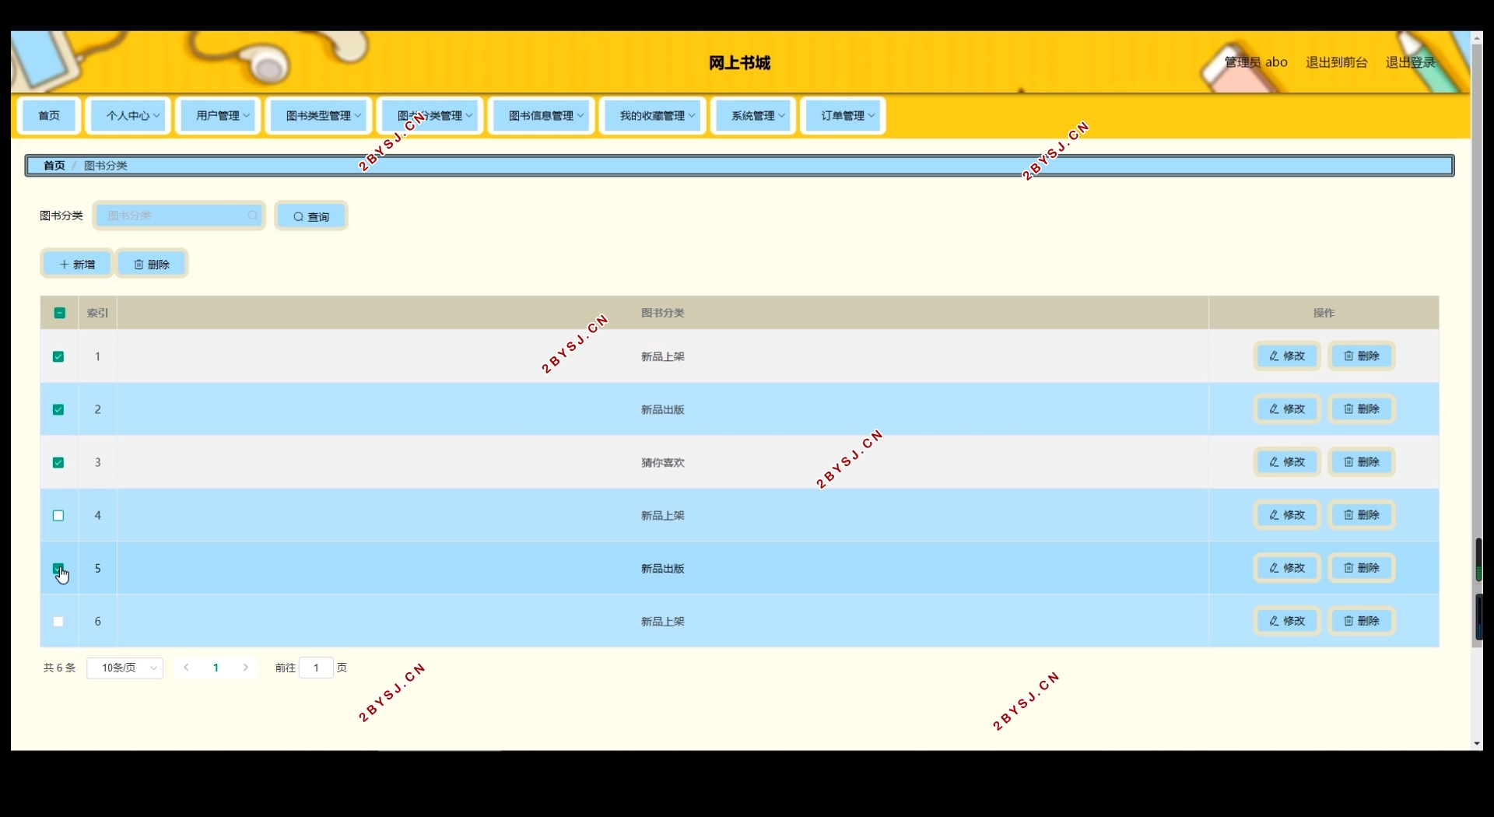Click the 新增 add button
Viewport: 1494px width, 817px height.
[76, 265]
